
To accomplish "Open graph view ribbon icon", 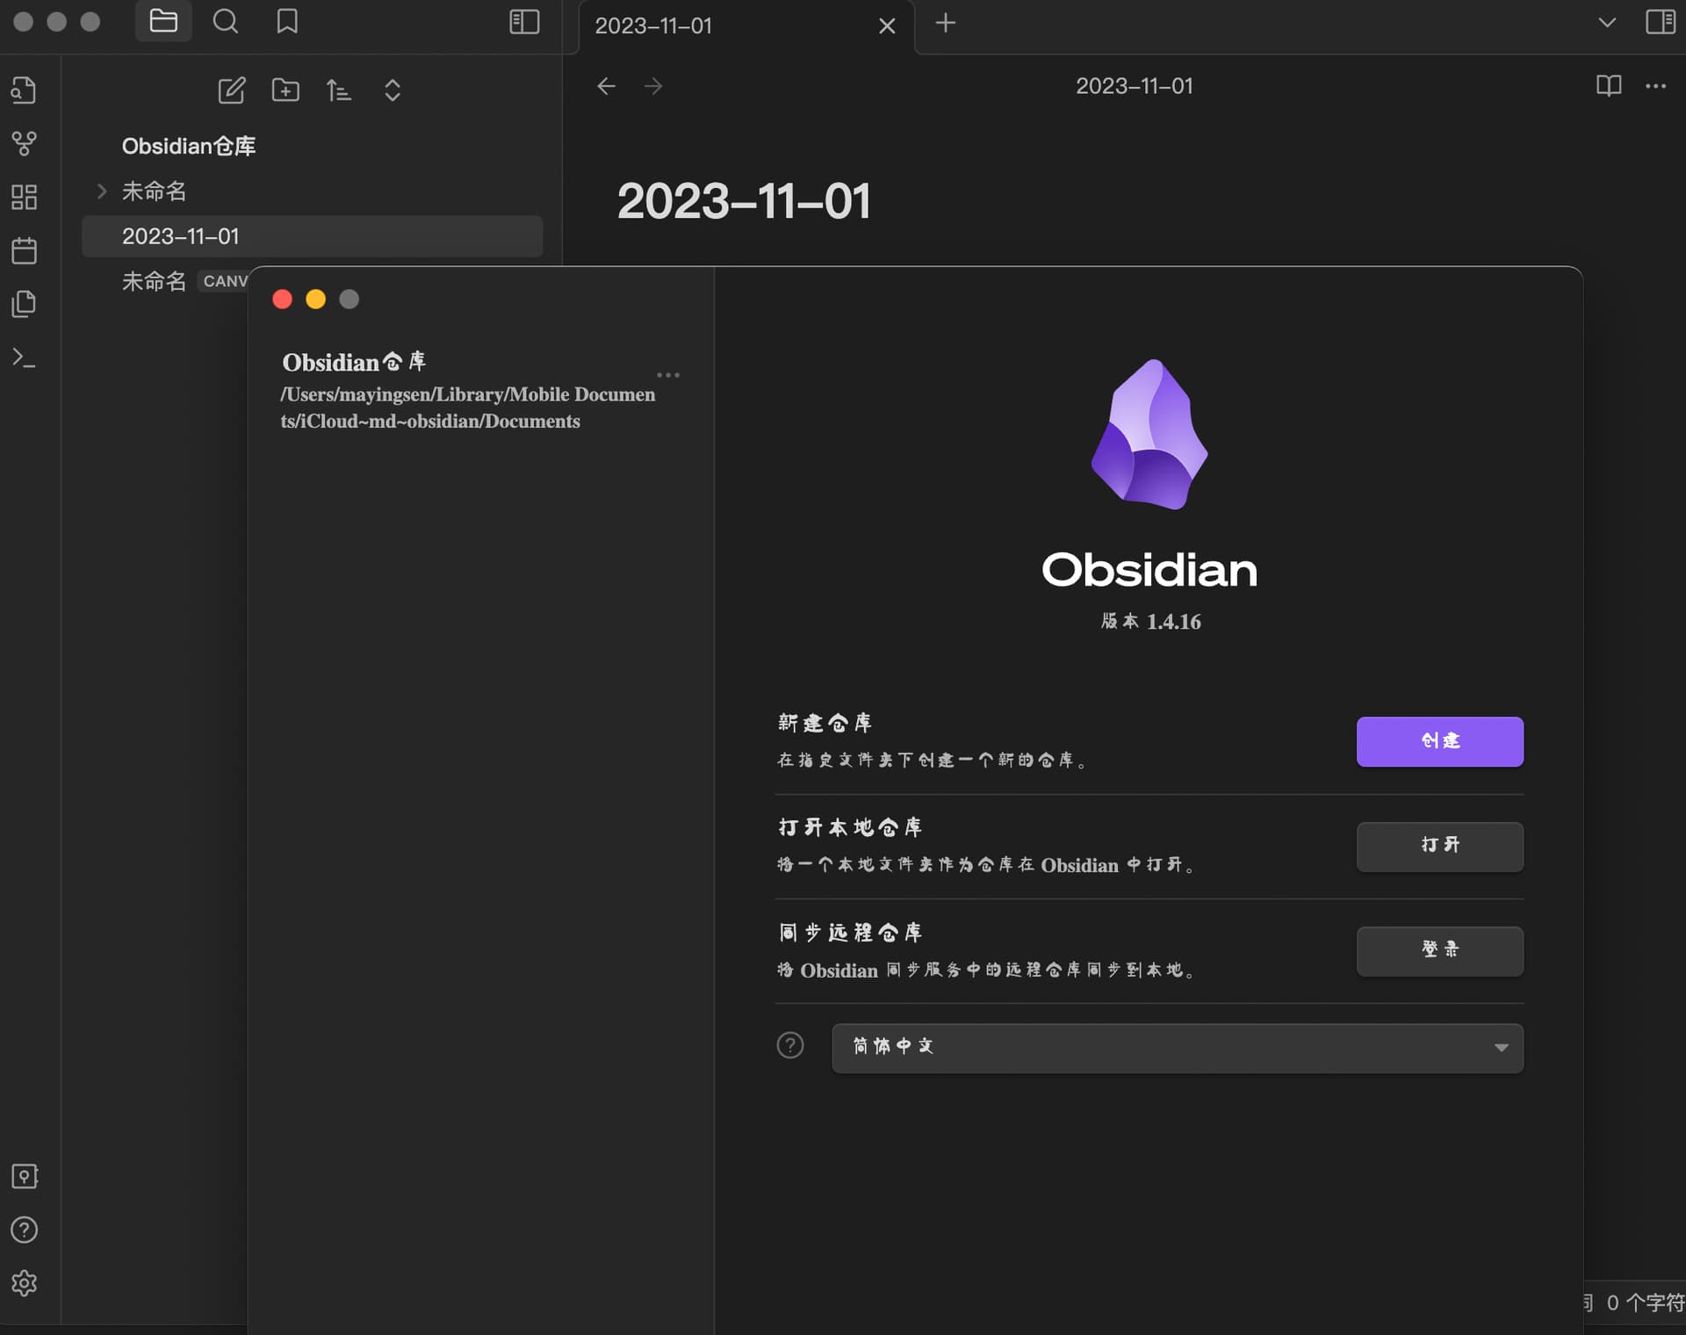I will tap(24, 143).
